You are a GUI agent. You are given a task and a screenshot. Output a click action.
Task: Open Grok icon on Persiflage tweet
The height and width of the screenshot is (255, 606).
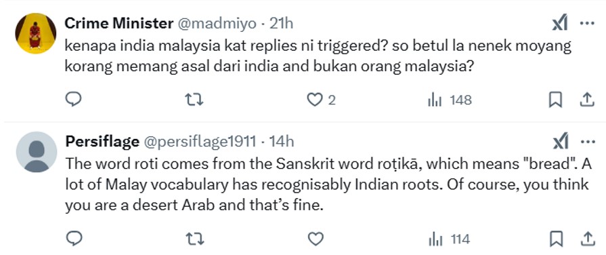point(560,142)
